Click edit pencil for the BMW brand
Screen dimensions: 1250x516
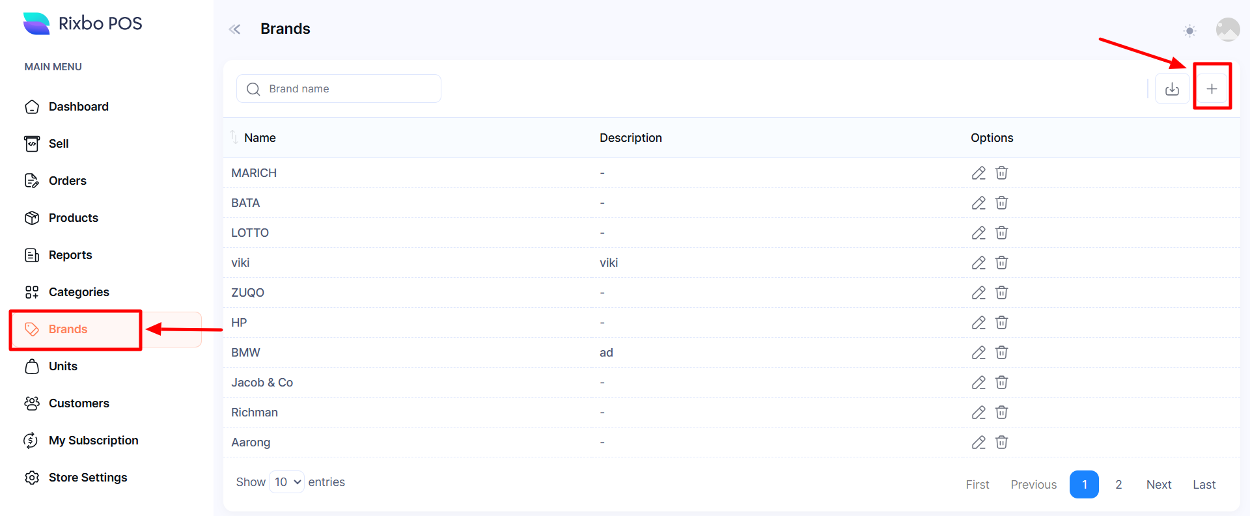tap(979, 353)
